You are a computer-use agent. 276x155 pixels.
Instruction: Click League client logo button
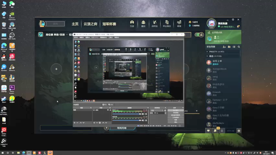tap(42, 24)
